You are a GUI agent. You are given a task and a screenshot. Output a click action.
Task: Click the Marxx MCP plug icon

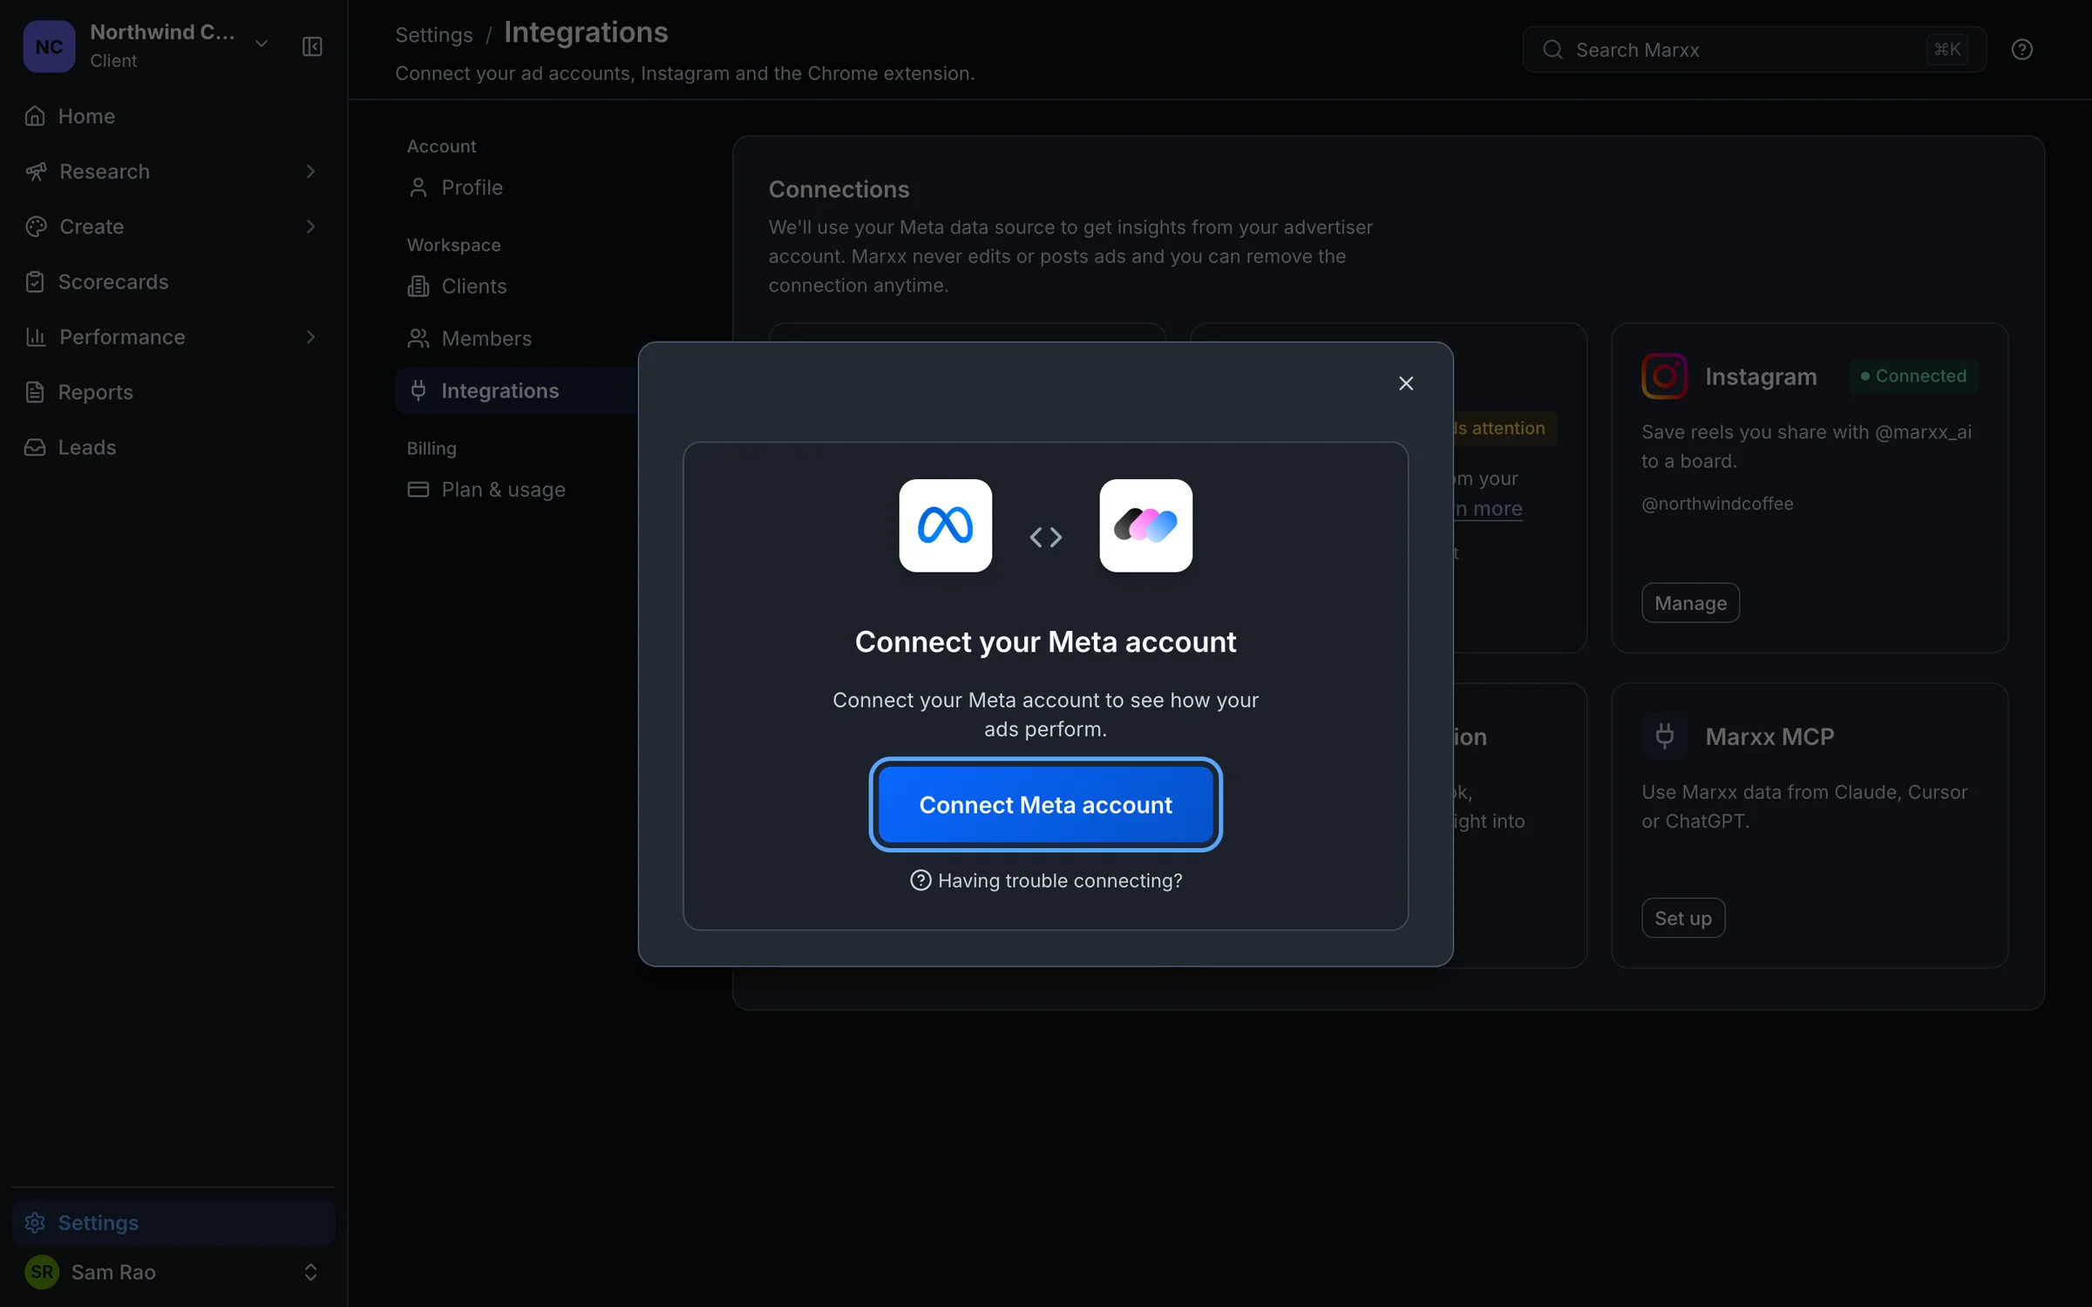tap(1664, 736)
